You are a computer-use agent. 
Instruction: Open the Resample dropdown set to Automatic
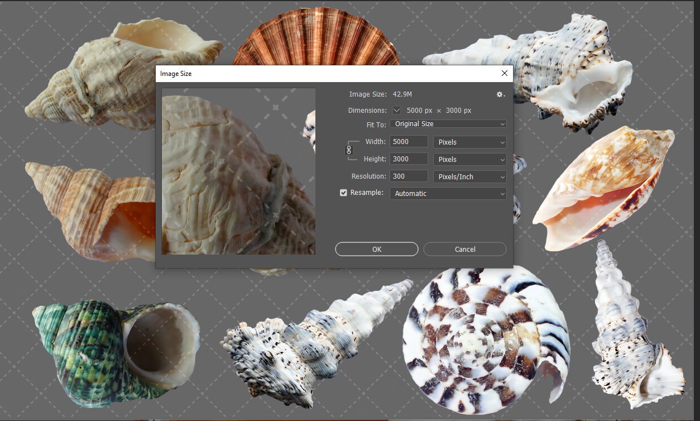(x=447, y=193)
